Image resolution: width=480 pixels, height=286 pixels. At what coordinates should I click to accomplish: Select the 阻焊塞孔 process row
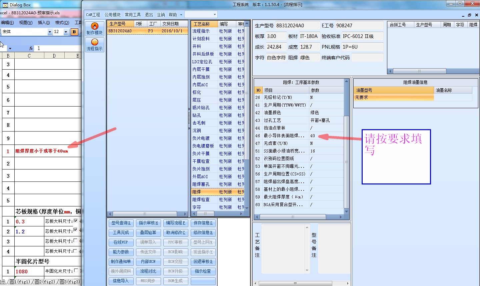point(218,184)
